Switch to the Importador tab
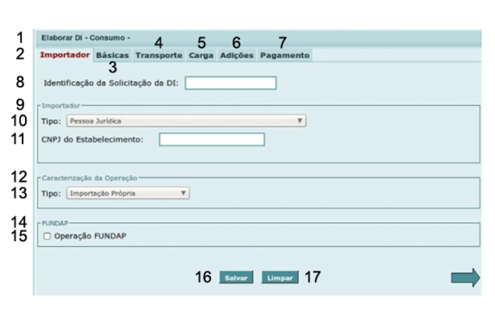The height and width of the screenshot is (313, 495). coord(65,55)
